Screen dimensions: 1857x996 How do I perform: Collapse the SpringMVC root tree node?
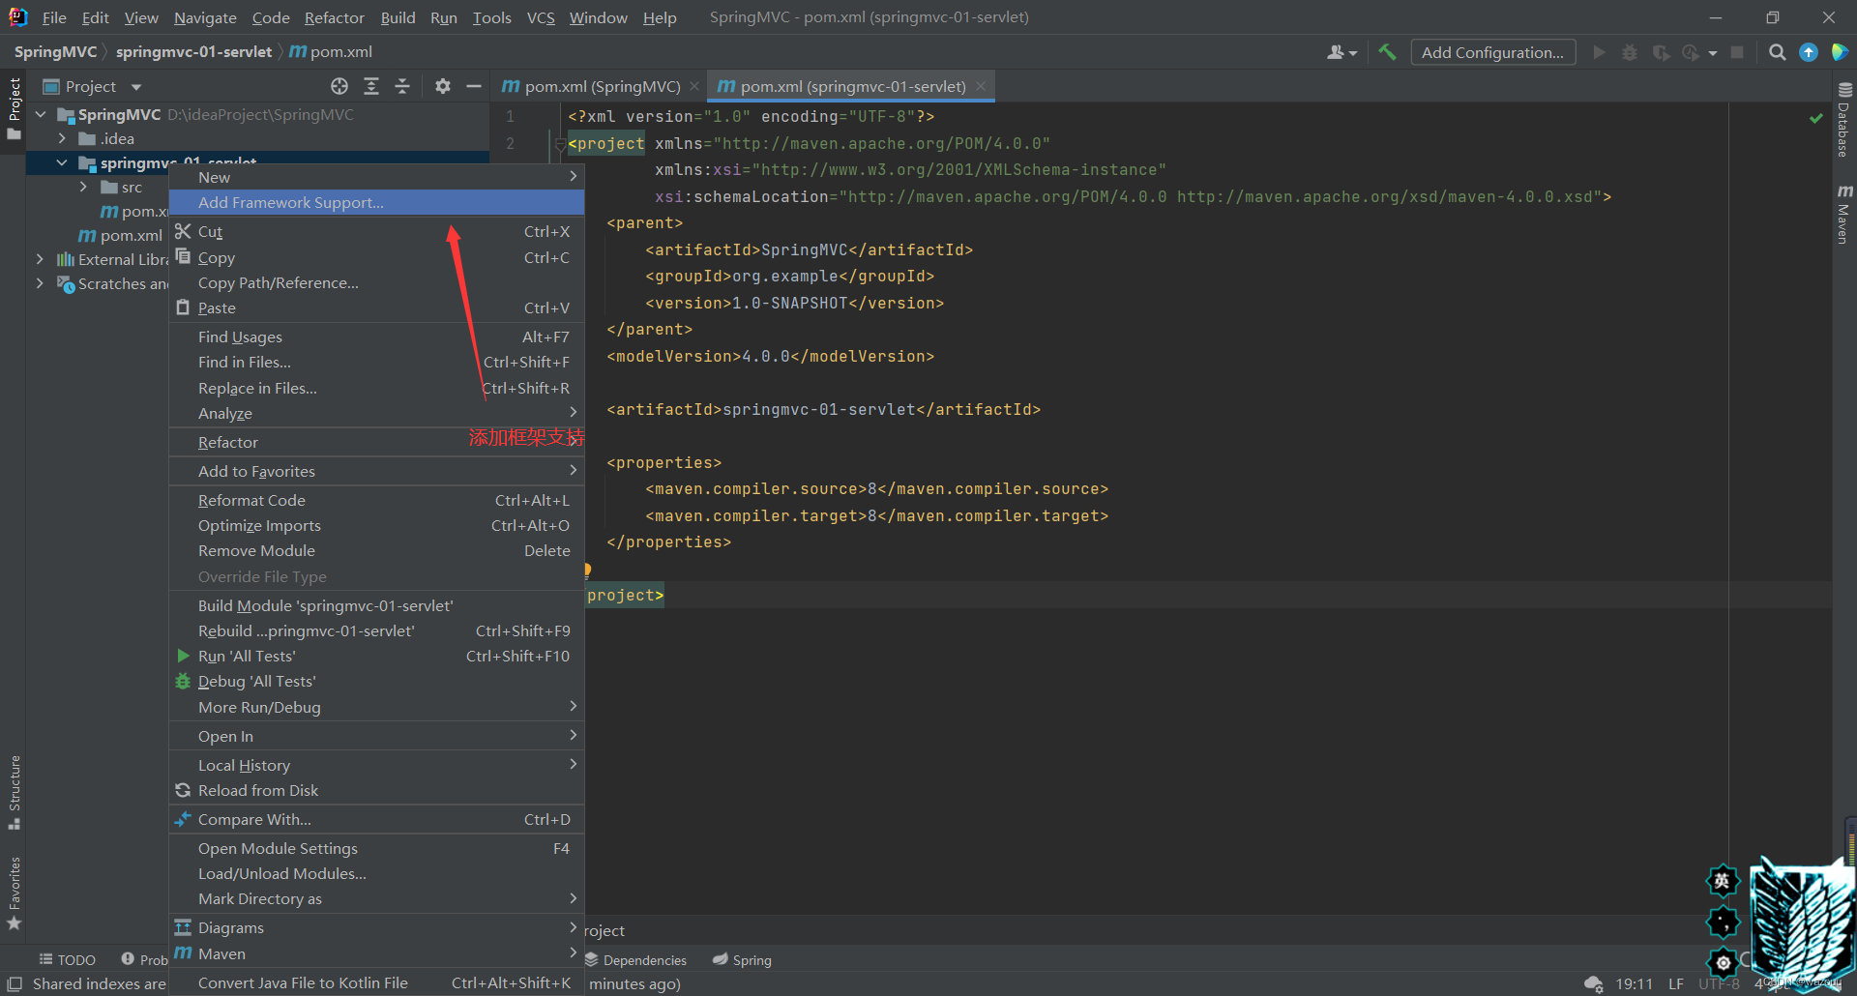tap(41, 114)
